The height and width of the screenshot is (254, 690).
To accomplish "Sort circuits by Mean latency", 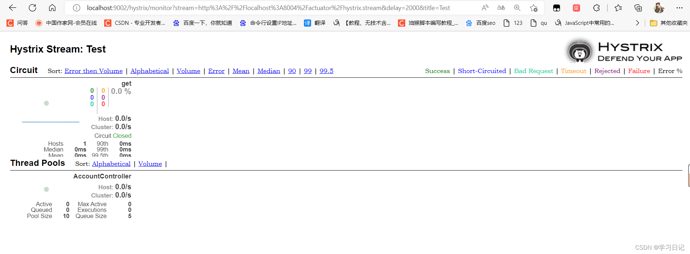I will point(241,71).
